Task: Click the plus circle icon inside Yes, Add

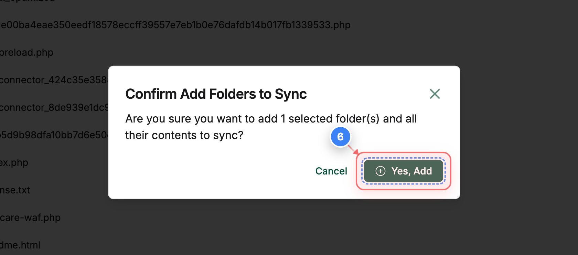Action: click(x=381, y=171)
